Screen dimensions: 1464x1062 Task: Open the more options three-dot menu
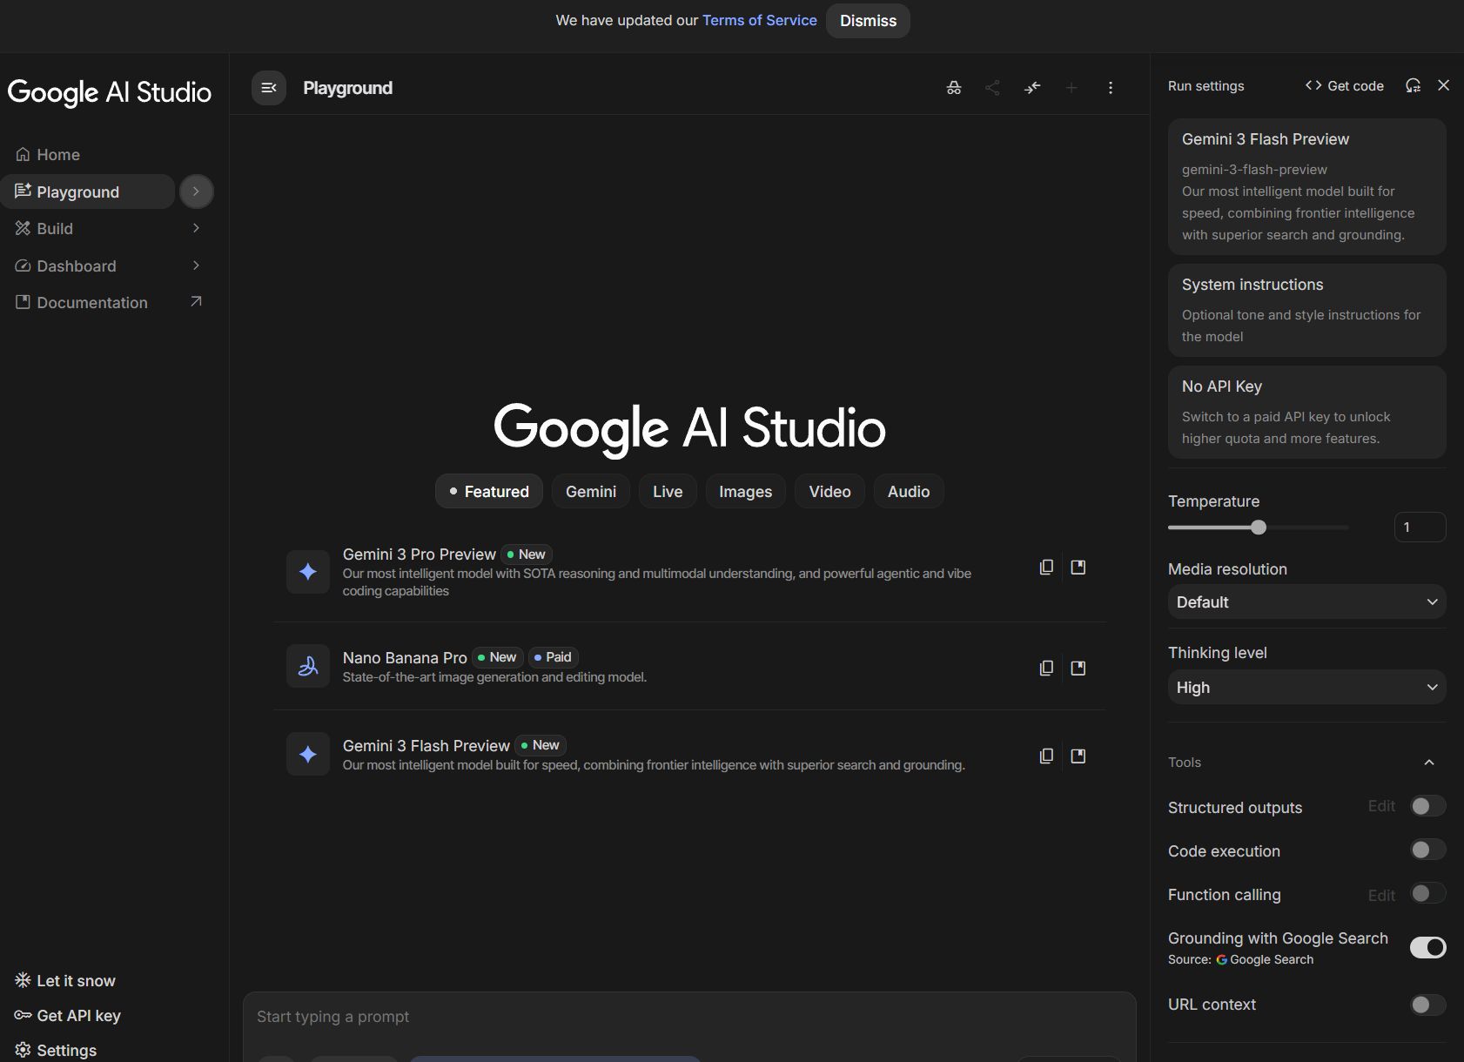(x=1111, y=87)
